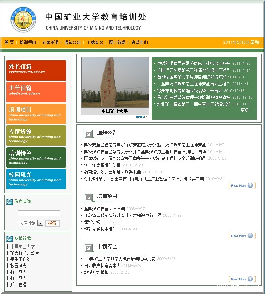
Task: Click the blue 校园风光 sidebar banner
Action: [36, 179]
